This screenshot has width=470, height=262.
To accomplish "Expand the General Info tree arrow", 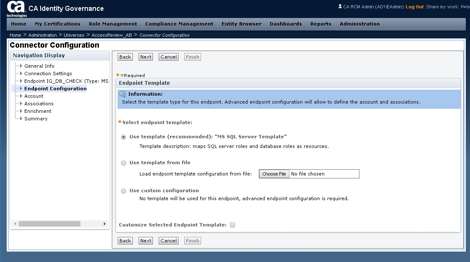I will (21, 66).
